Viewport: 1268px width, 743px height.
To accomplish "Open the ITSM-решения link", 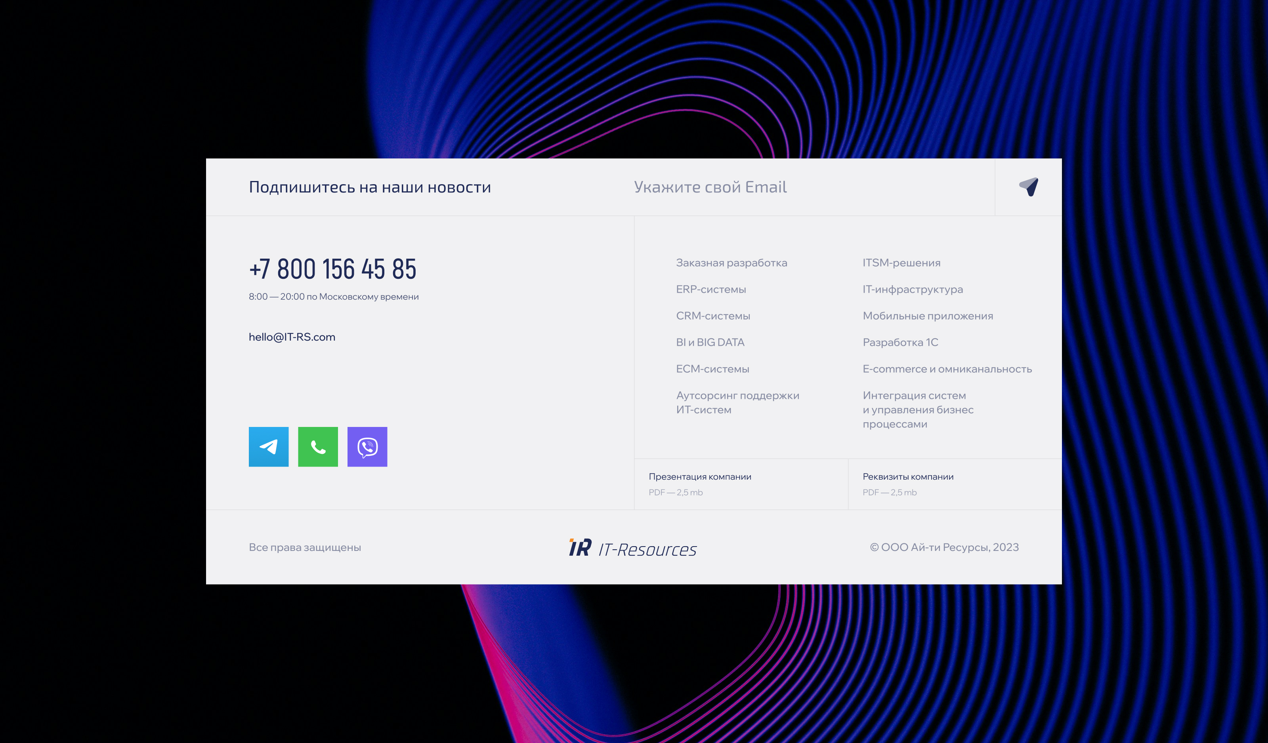I will point(901,263).
